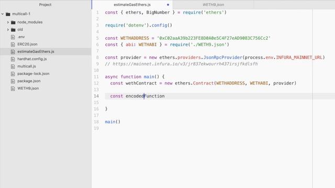Image resolution: width=335 pixels, height=188 pixels.
Task: Click 'JsonRpcProvider' on line 8
Action: [223, 57]
